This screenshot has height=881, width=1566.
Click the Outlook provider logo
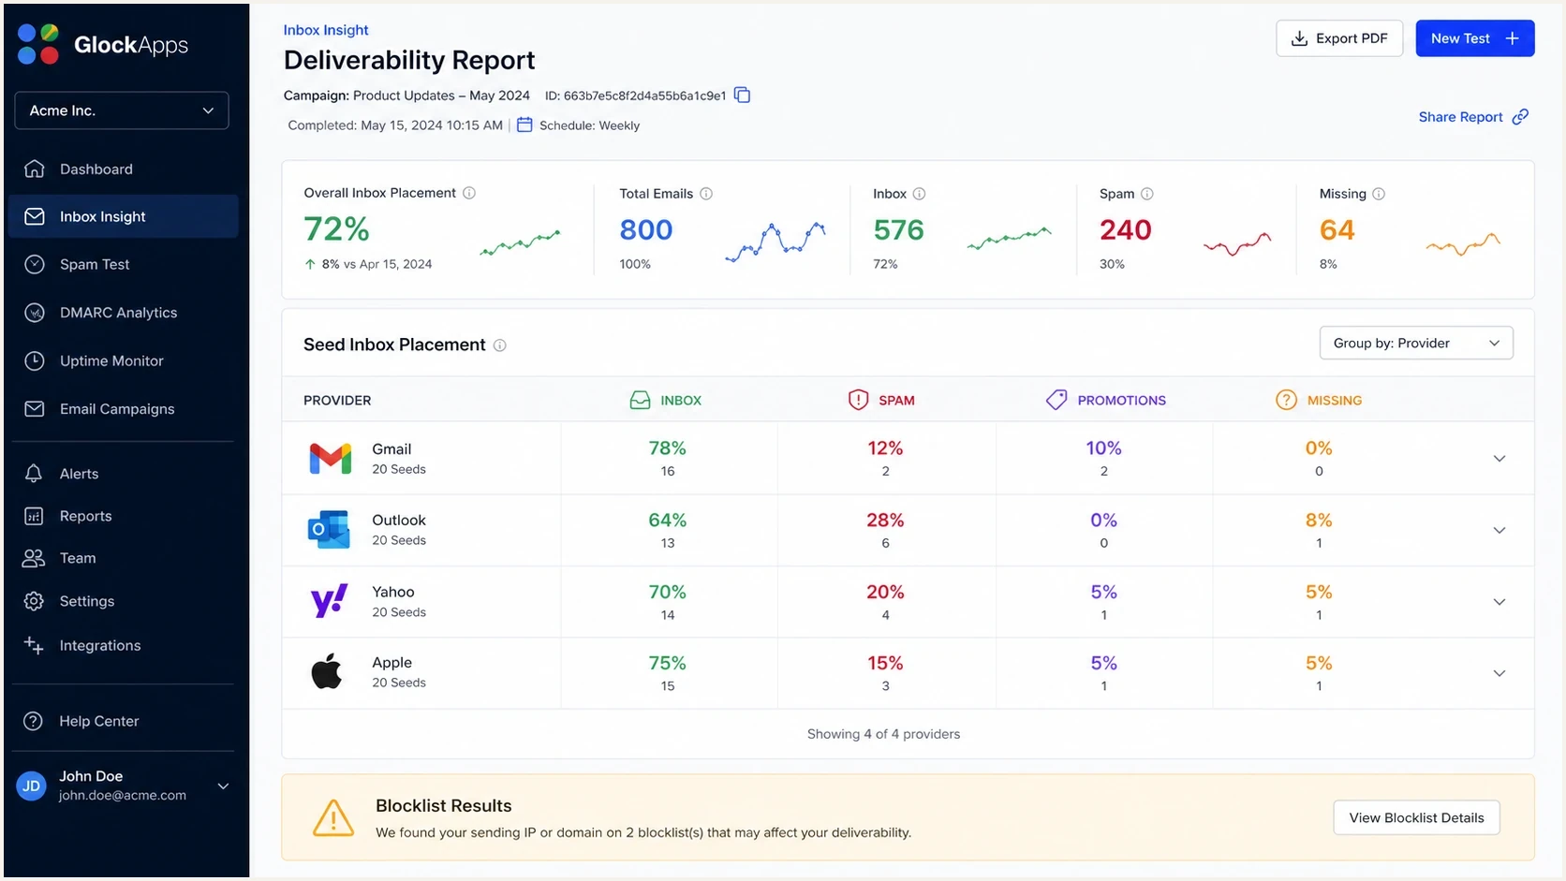329,530
